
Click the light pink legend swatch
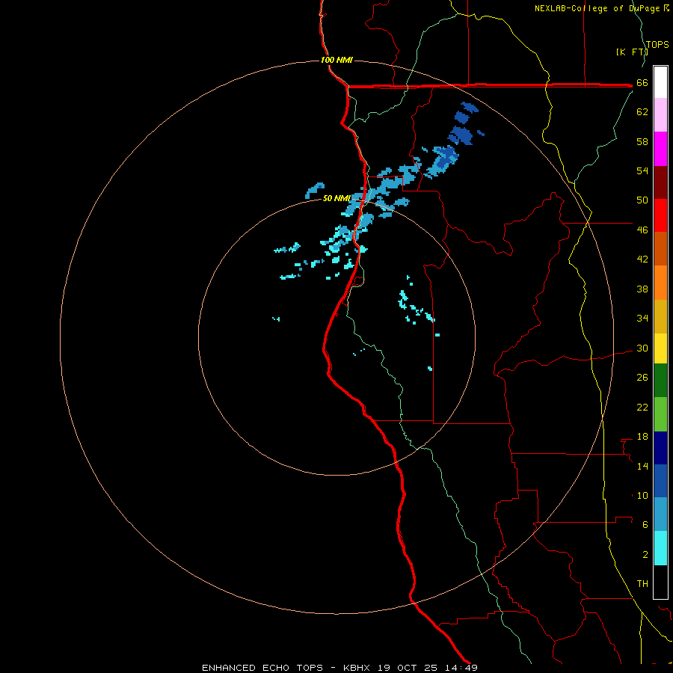click(660, 114)
